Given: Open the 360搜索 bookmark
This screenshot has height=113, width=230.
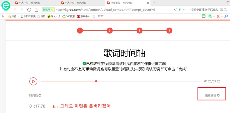Looking at the screenshot, I should click(69, 16).
